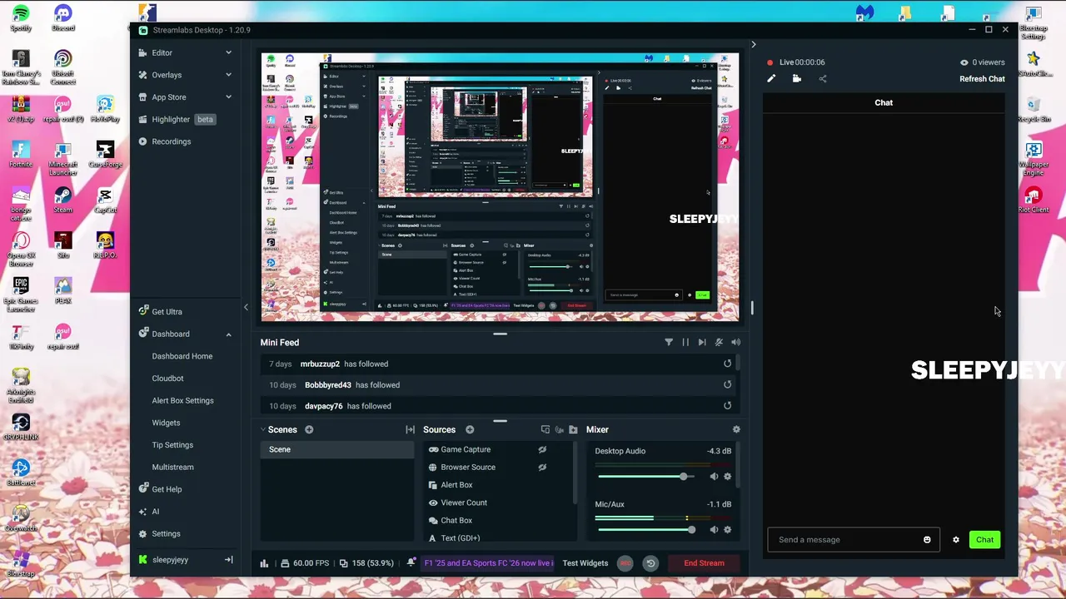
Task: Open Alert Box Settings
Action: click(182, 400)
